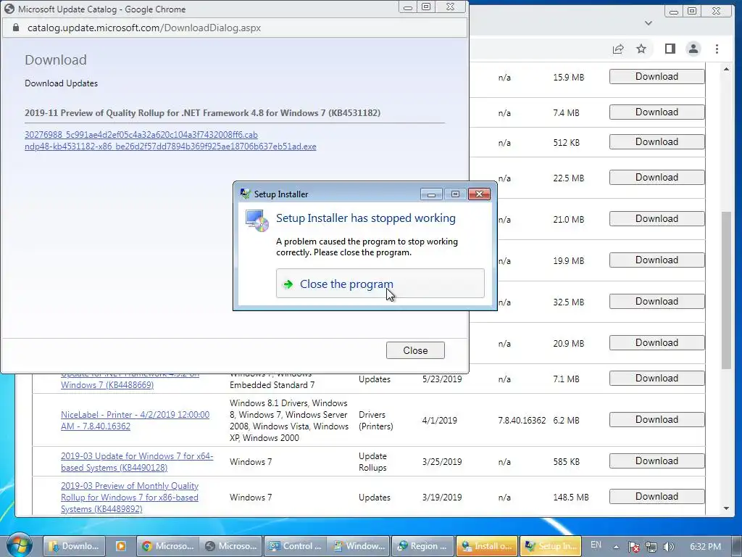
Task: Click the scrollbar up arrow of the catalog page
Action: (726, 70)
